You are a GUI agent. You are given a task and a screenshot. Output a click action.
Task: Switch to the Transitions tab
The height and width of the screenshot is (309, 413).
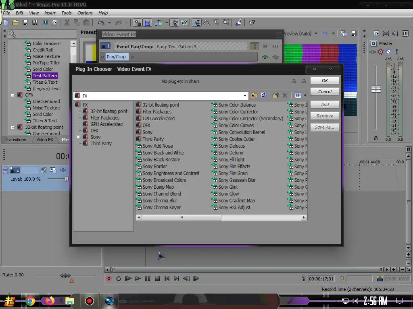pos(16,140)
